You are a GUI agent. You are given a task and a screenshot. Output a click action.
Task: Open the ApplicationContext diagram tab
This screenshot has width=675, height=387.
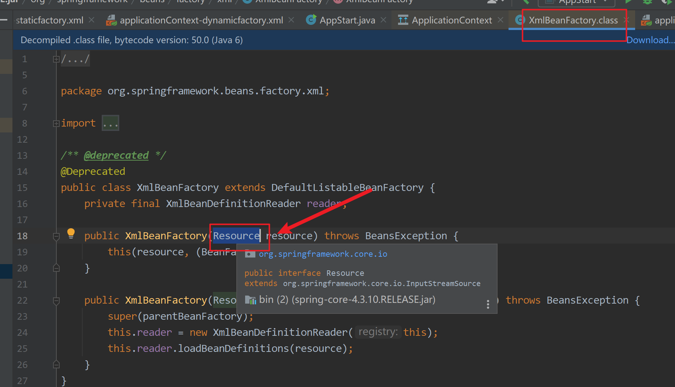coord(452,20)
